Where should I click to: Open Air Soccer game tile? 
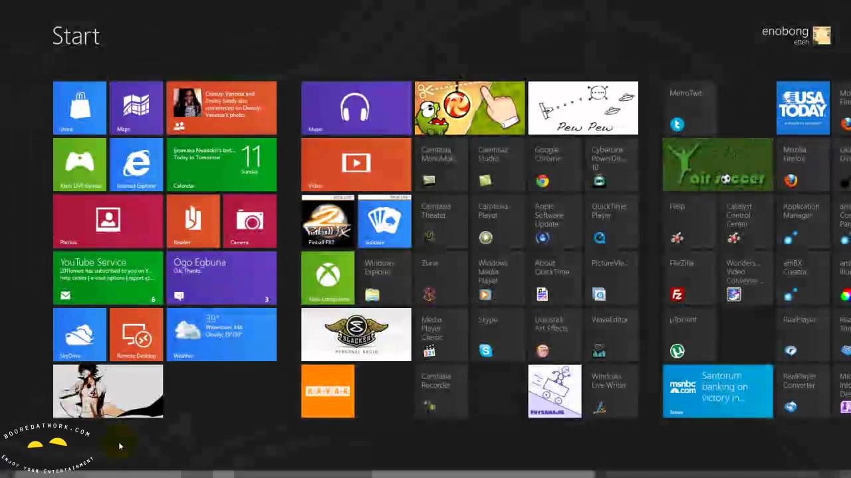tap(718, 165)
